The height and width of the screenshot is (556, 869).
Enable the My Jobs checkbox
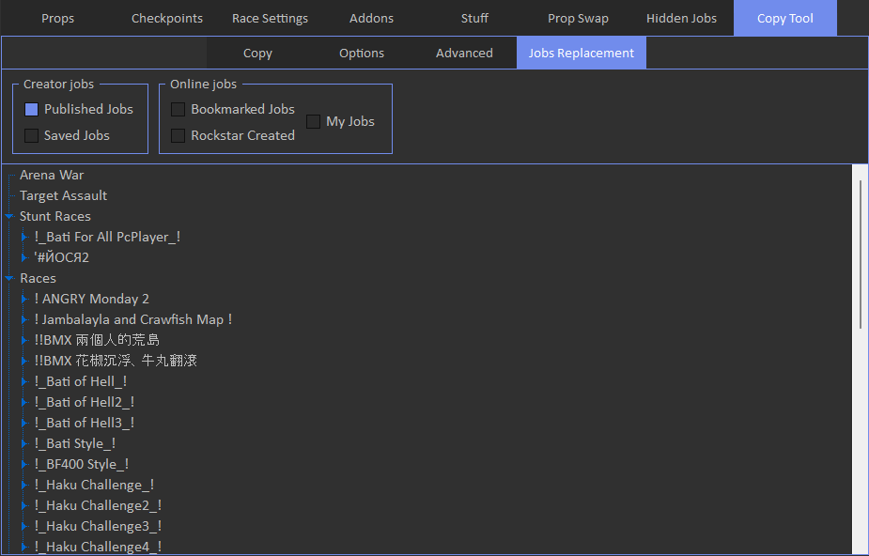tap(313, 122)
